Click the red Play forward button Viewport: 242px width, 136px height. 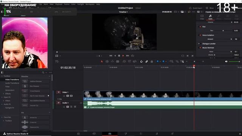tap(123, 56)
